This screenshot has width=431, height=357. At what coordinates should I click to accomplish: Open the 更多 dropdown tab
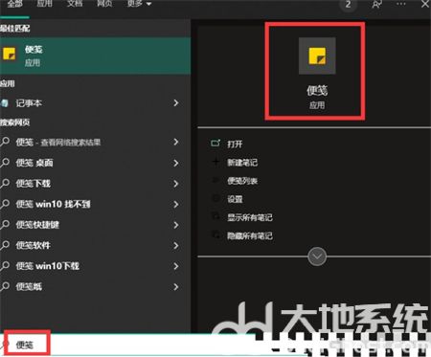coord(139,4)
